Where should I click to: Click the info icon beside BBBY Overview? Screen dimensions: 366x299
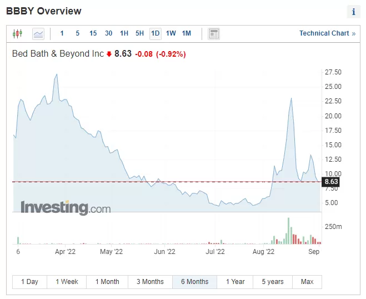354,12
